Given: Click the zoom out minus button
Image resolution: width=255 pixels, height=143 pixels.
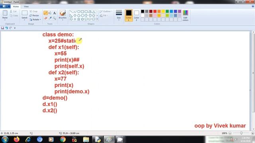Looking at the screenshot, I should click(230, 133).
